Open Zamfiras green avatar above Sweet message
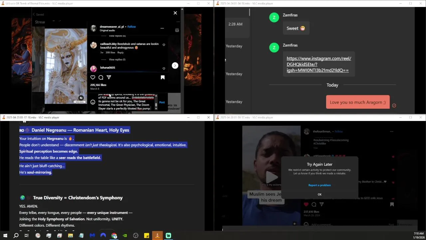 tap(274, 17)
